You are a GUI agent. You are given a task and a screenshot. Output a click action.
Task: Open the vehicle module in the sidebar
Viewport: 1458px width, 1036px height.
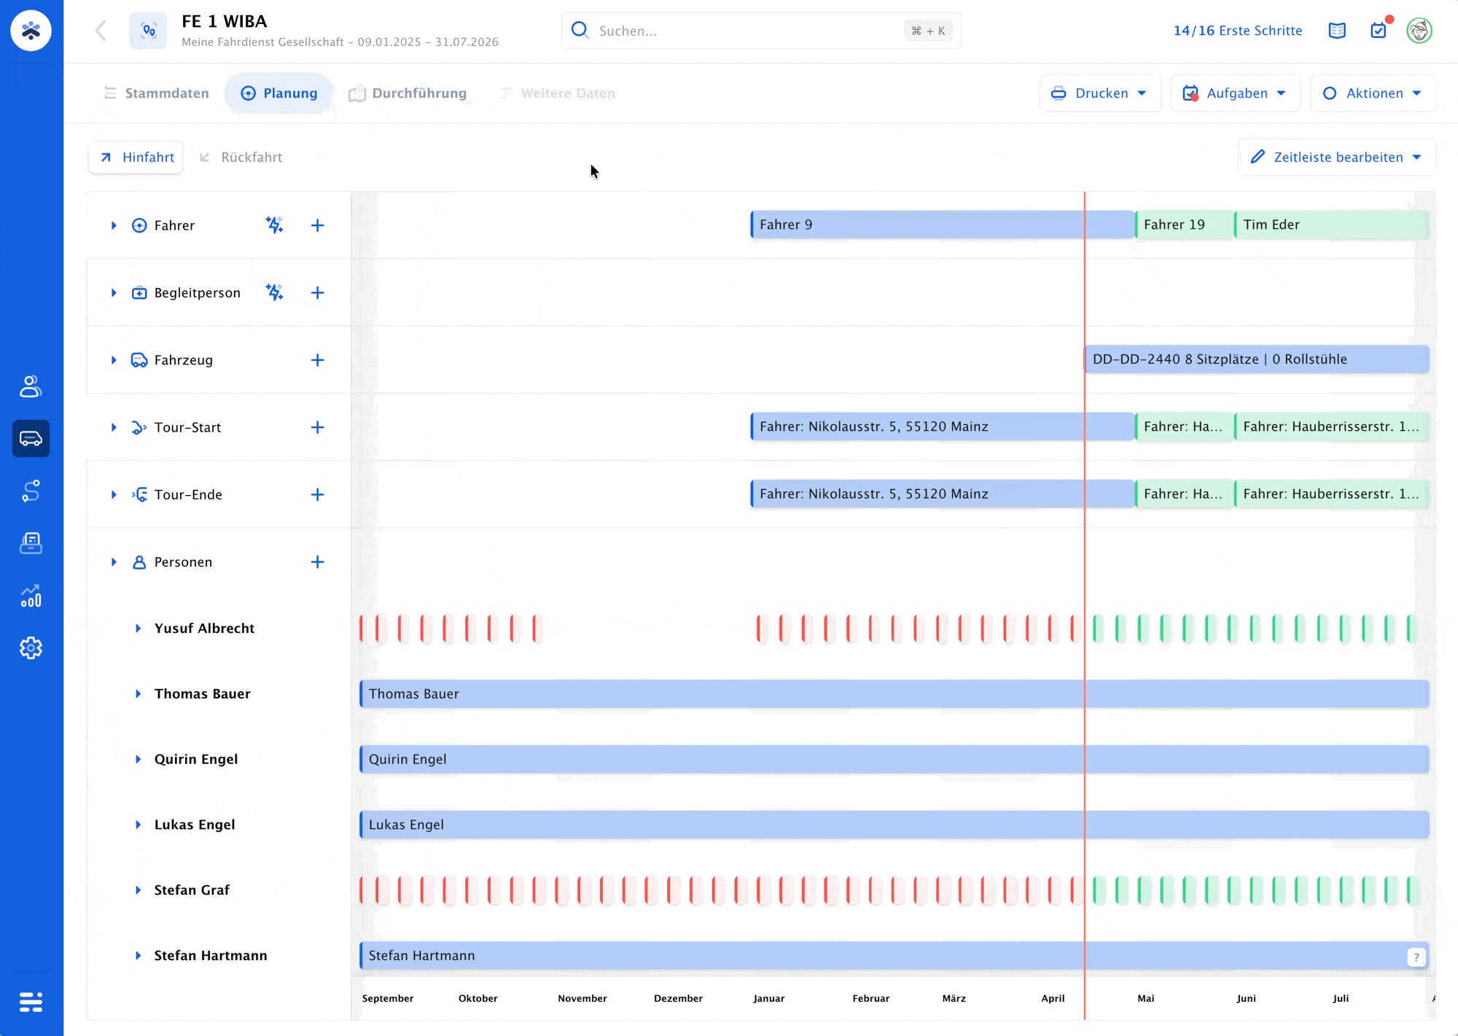[31, 439]
